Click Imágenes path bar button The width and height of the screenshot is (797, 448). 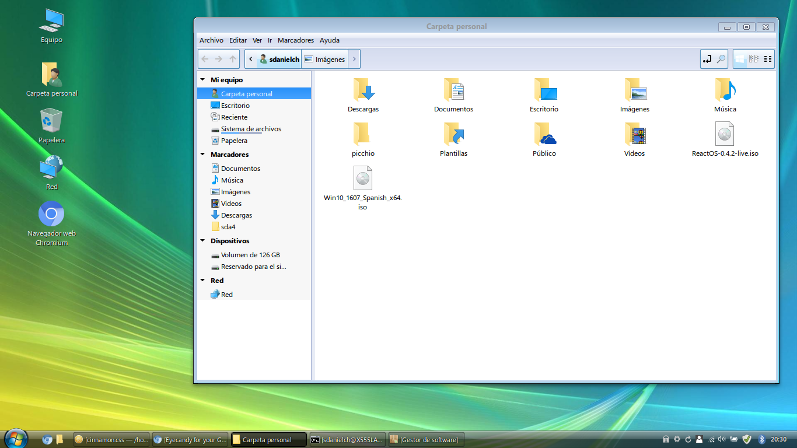325,59
